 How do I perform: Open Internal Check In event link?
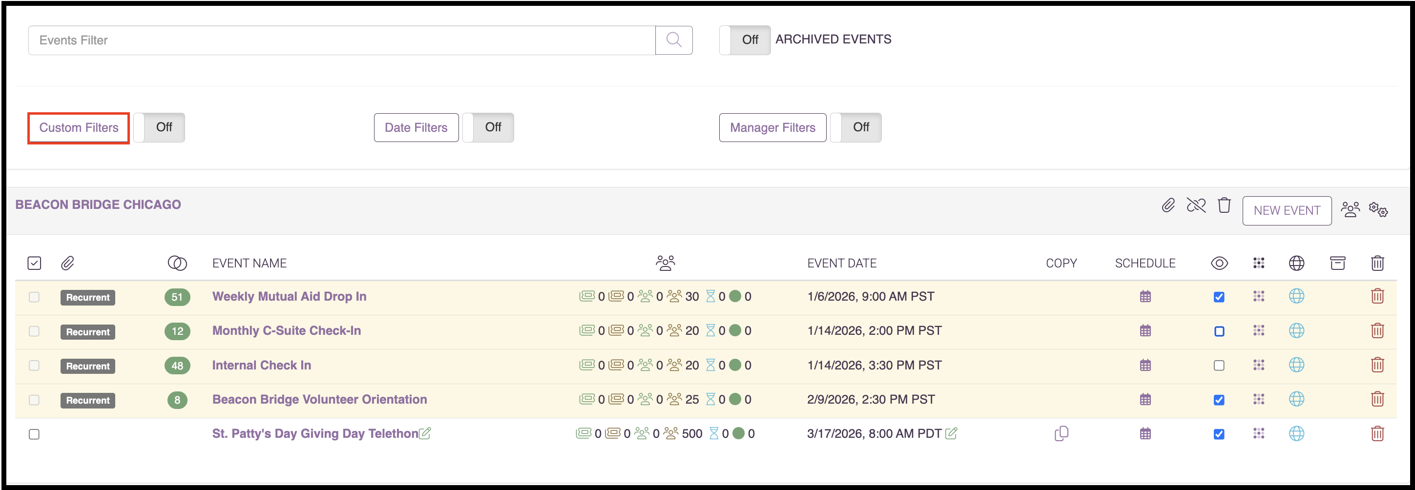pyautogui.click(x=262, y=365)
